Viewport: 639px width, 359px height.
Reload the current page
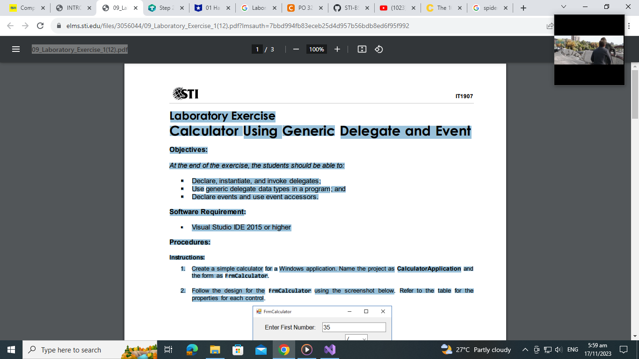[x=40, y=26]
